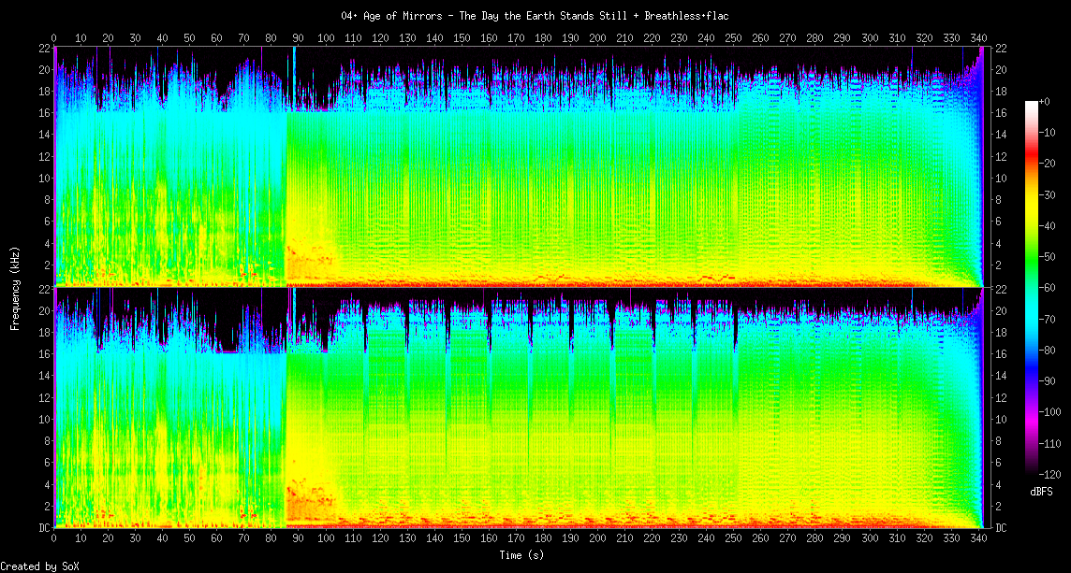This screenshot has height=573, width=1071.
Task: Click the 'Time (s)' axis label
Action: coord(520,555)
